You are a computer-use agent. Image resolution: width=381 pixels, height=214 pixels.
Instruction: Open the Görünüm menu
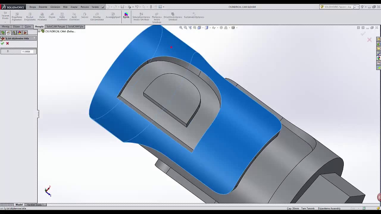coord(55,7)
